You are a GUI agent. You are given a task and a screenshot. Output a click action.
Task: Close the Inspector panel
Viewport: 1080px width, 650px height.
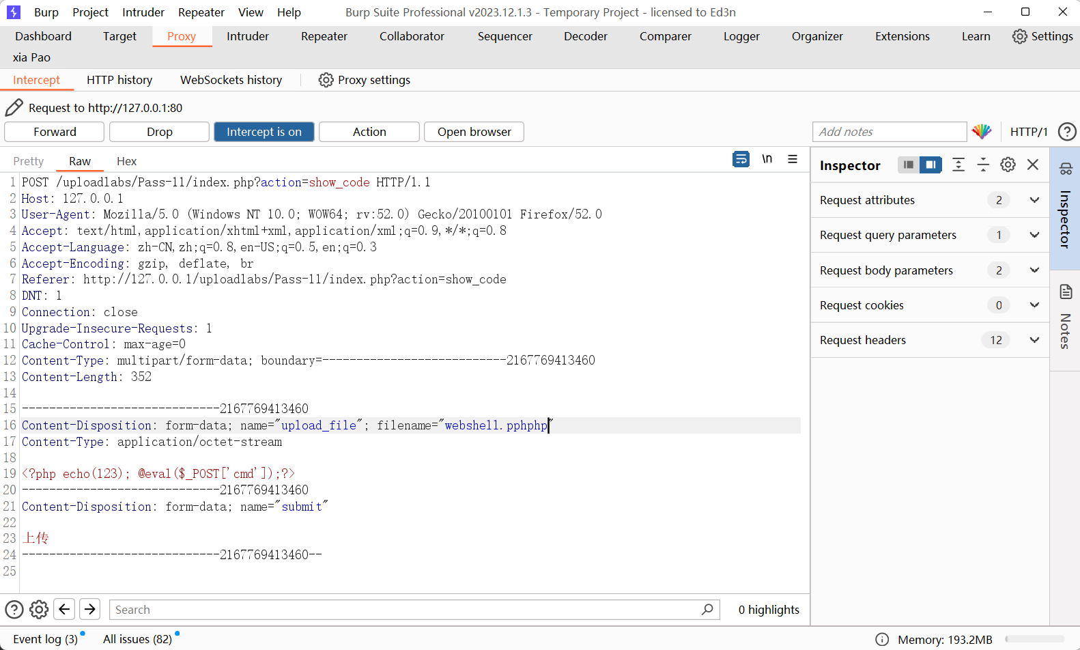[1033, 165]
